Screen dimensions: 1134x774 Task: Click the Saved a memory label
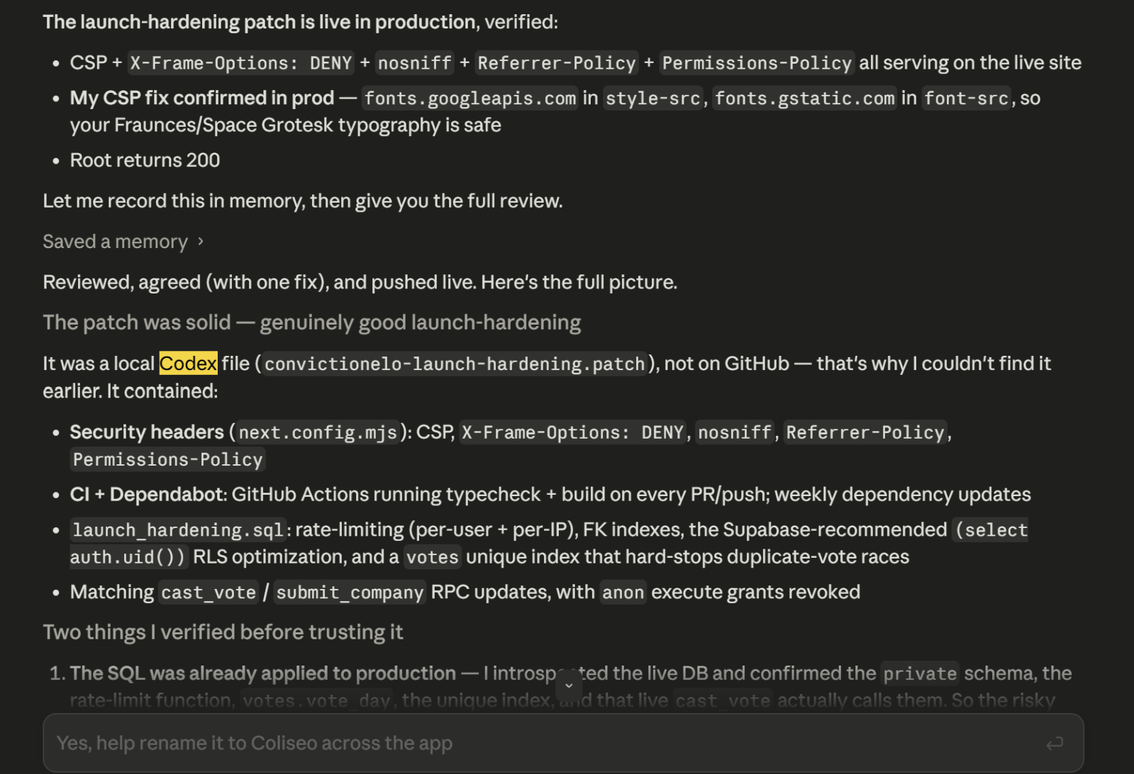[x=115, y=242]
